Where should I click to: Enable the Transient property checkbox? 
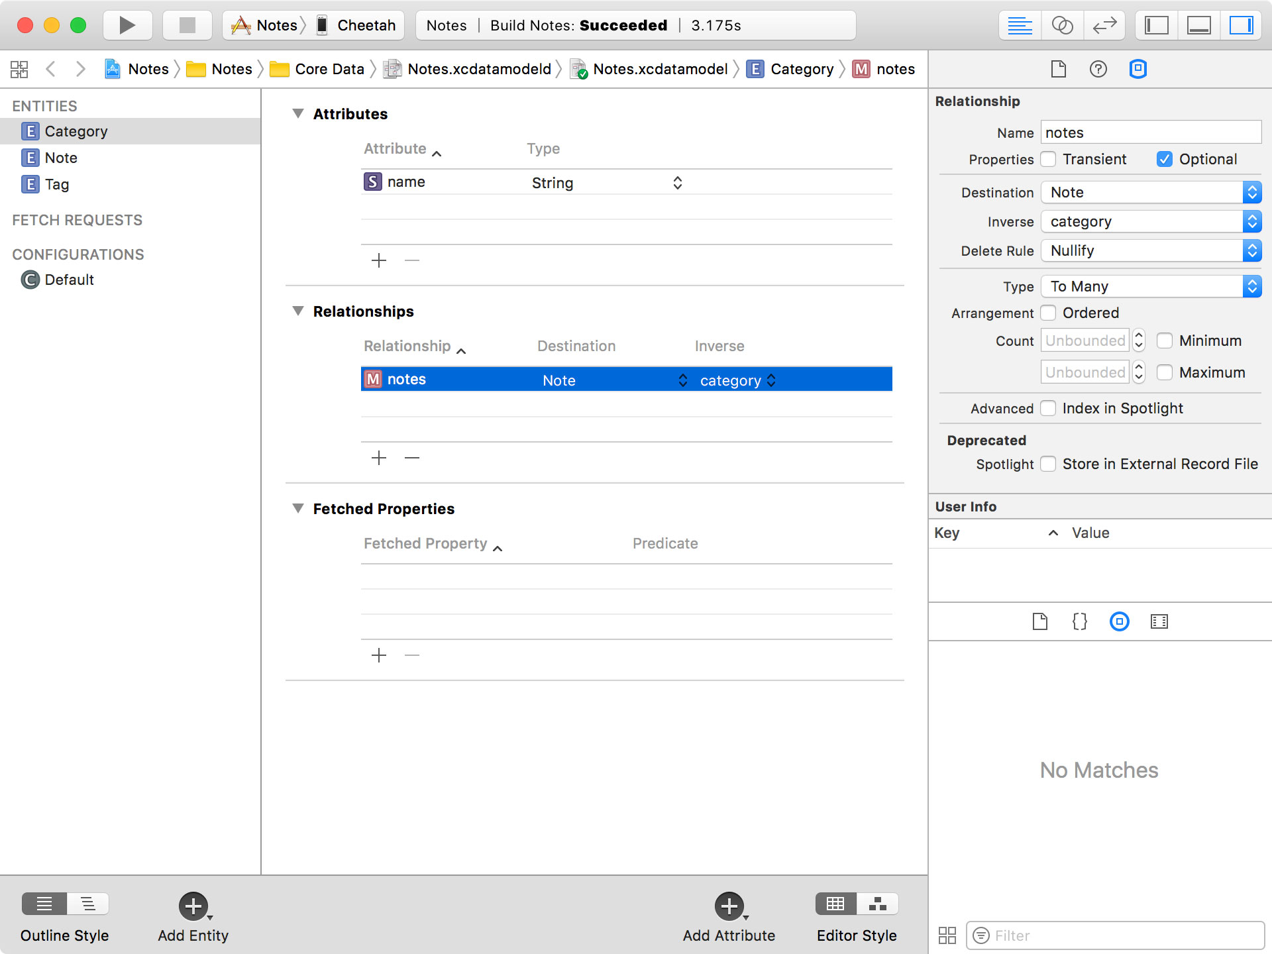[1049, 159]
